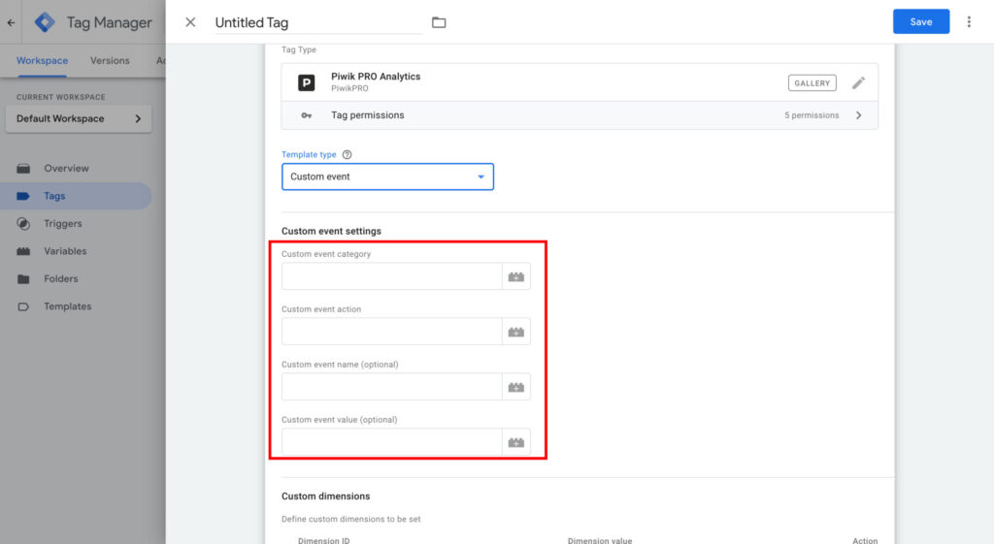Open the three-dot more options menu
This screenshot has width=994, height=544.
pyautogui.click(x=969, y=22)
